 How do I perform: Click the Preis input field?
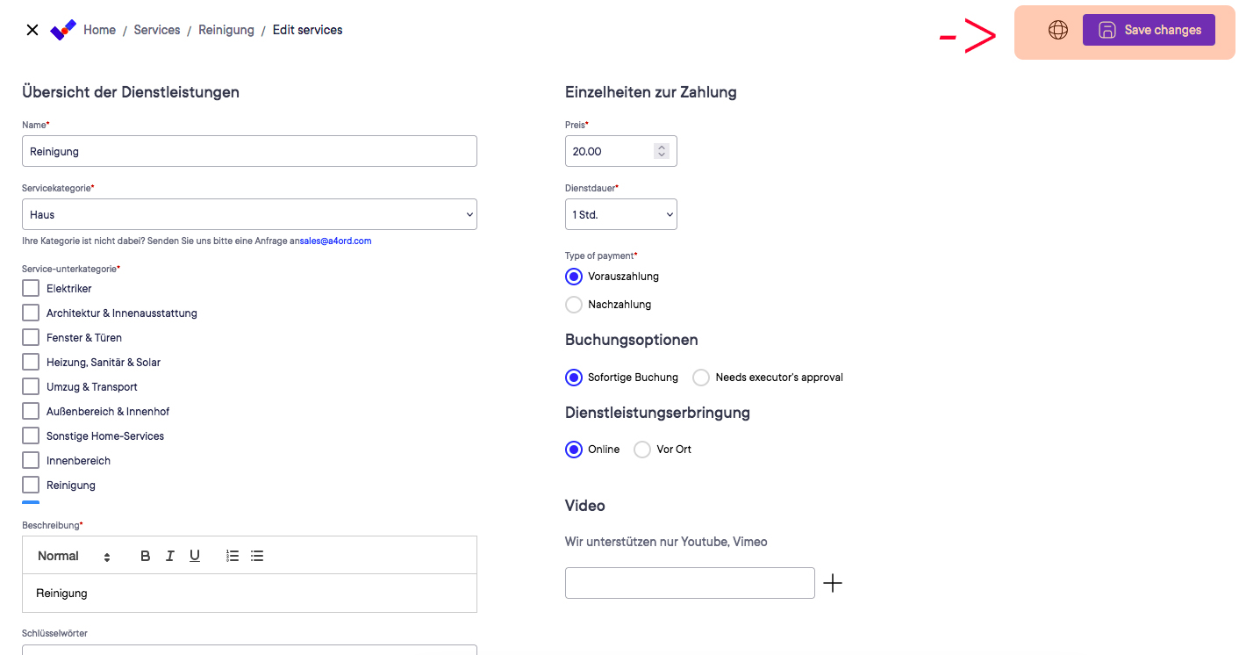(621, 151)
